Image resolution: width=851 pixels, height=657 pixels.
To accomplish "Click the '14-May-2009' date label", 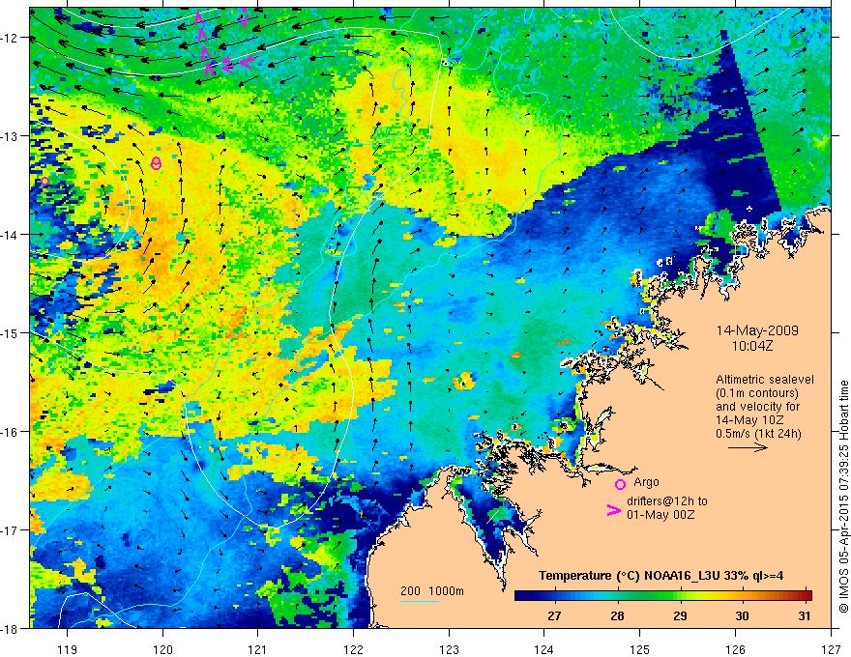I will pyautogui.click(x=757, y=330).
